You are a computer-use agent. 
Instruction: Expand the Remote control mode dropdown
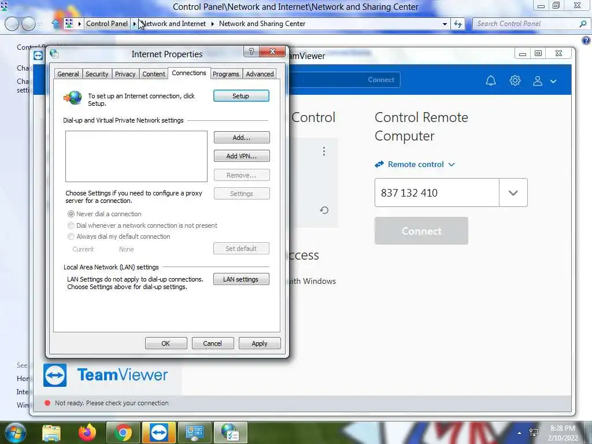point(415,164)
